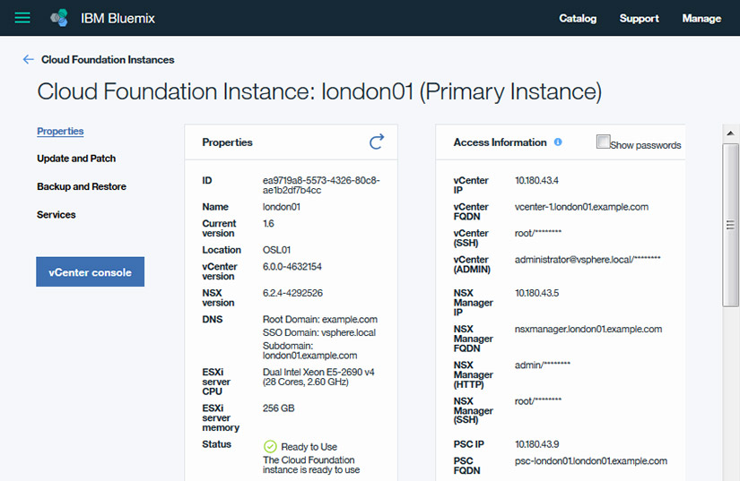This screenshot has width=740, height=481.
Task: Open the Access Information info icon
Action: 558,142
